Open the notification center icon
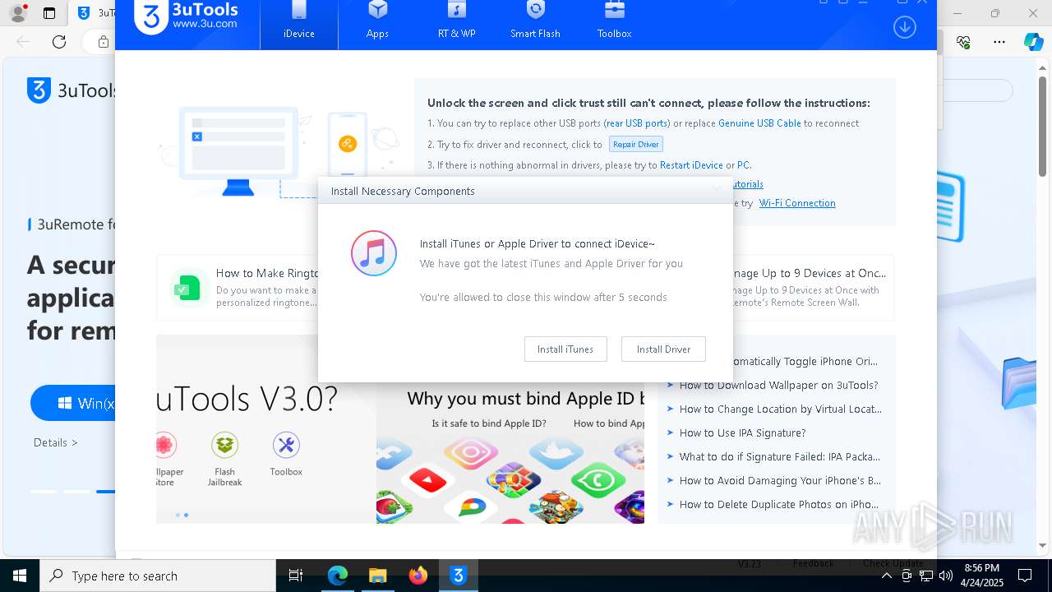The height and width of the screenshot is (592, 1052). [x=1025, y=576]
